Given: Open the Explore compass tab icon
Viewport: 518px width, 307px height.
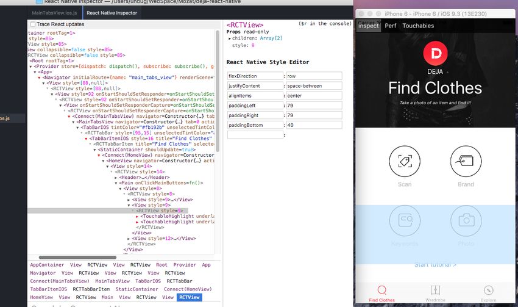Looking at the screenshot, I should point(488,290).
